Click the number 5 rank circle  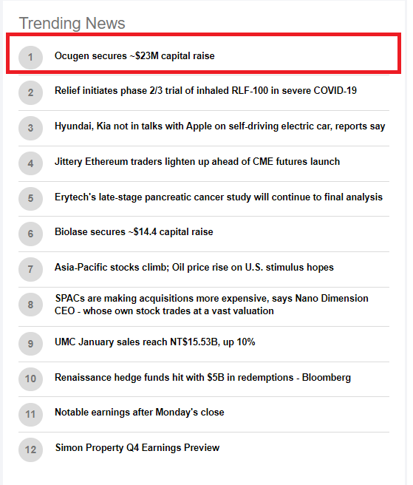[30, 199]
